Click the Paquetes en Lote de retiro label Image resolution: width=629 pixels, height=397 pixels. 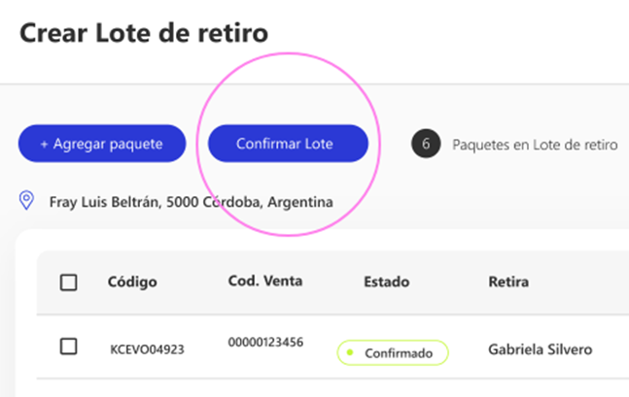tap(535, 145)
